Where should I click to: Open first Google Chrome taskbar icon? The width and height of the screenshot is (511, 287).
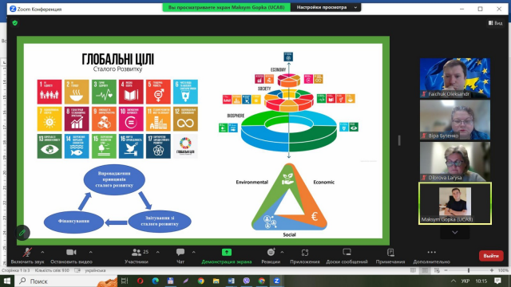click(200, 281)
